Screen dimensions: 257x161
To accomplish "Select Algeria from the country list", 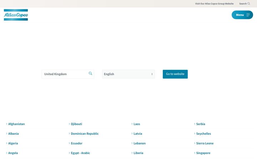I will pyautogui.click(x=13, y=143).
